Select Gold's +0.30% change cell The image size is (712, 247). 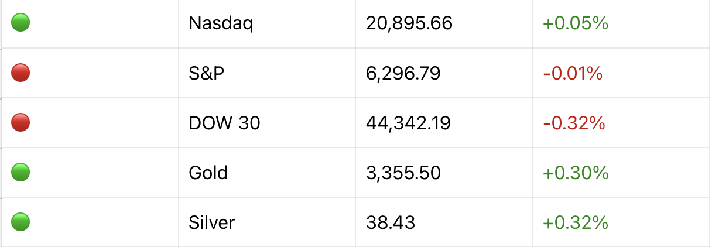(x=576, y=173)
